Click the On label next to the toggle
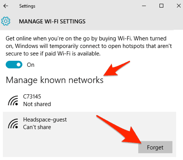This screenshot has width=183, height=160. click(x=30, y=65)
